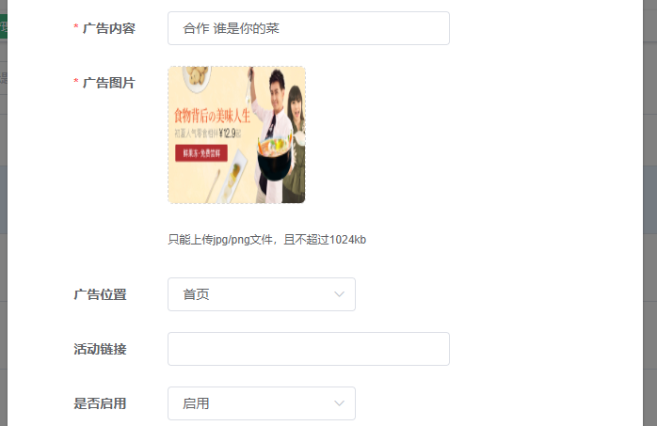Click the red button inside the ad banner

[x=201, y=153]
